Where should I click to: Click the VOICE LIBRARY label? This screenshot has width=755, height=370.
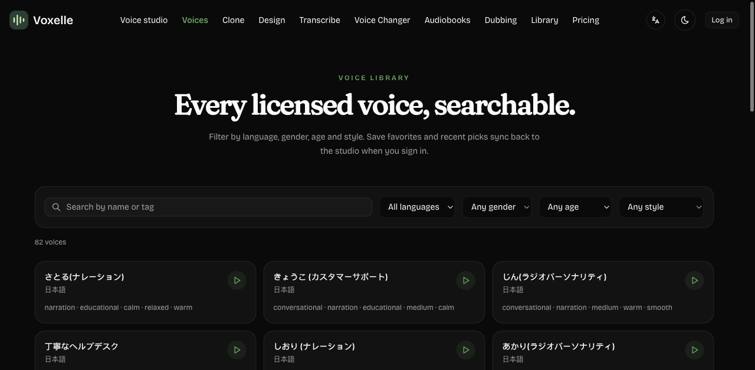pos(374,78)
